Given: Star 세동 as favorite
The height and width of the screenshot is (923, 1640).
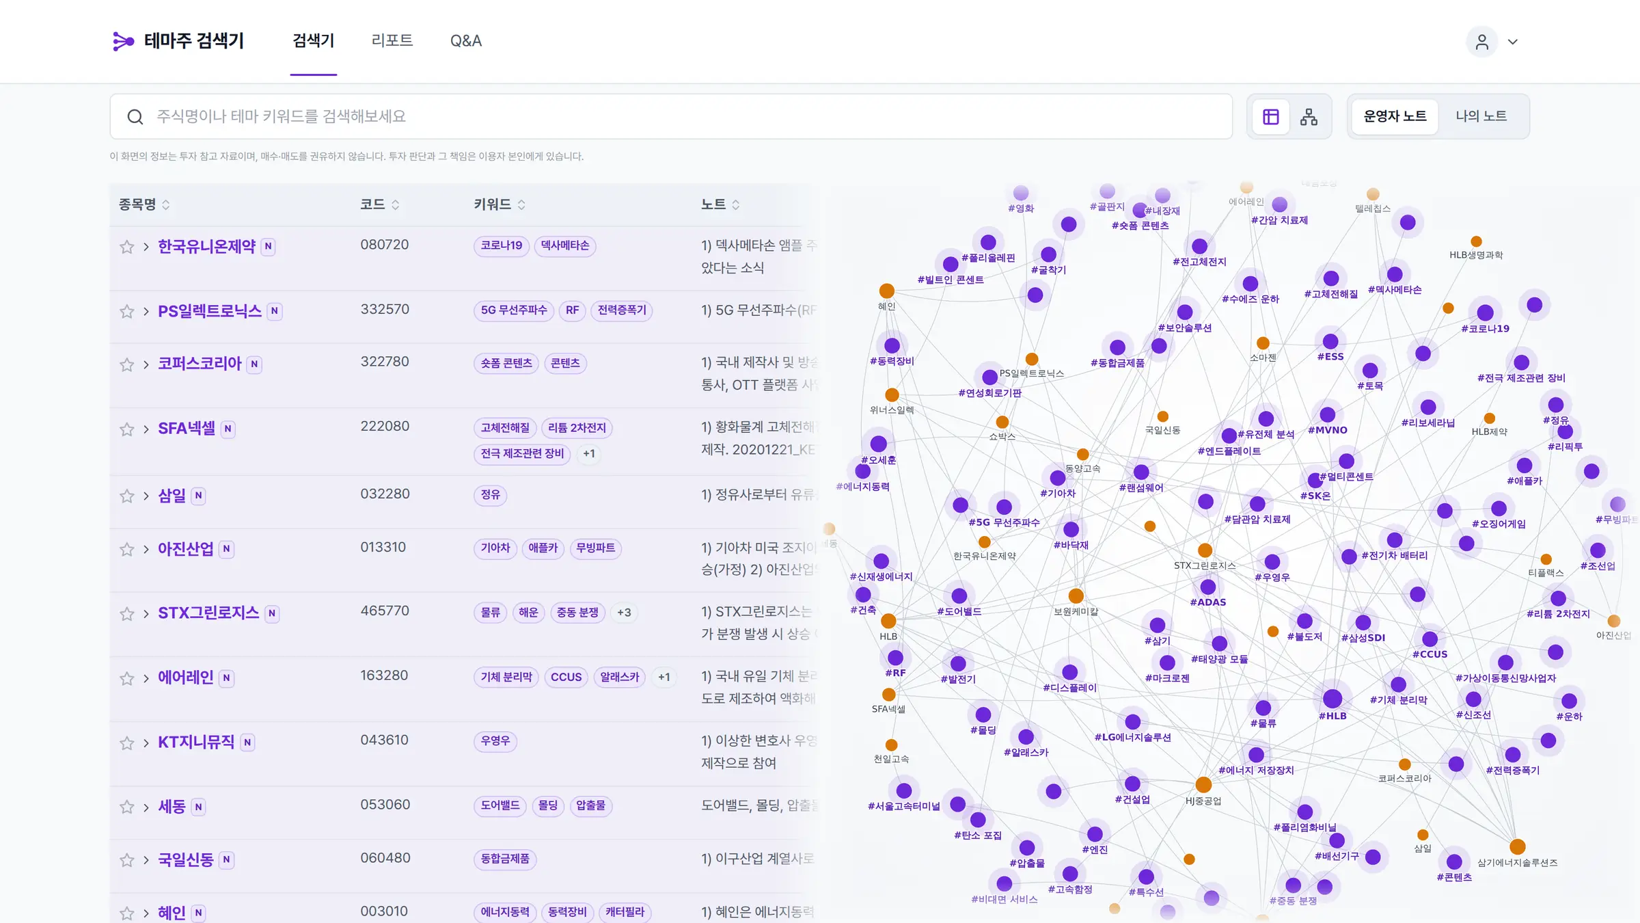Looking at the screenshot, I should click(x=126, y=807).
